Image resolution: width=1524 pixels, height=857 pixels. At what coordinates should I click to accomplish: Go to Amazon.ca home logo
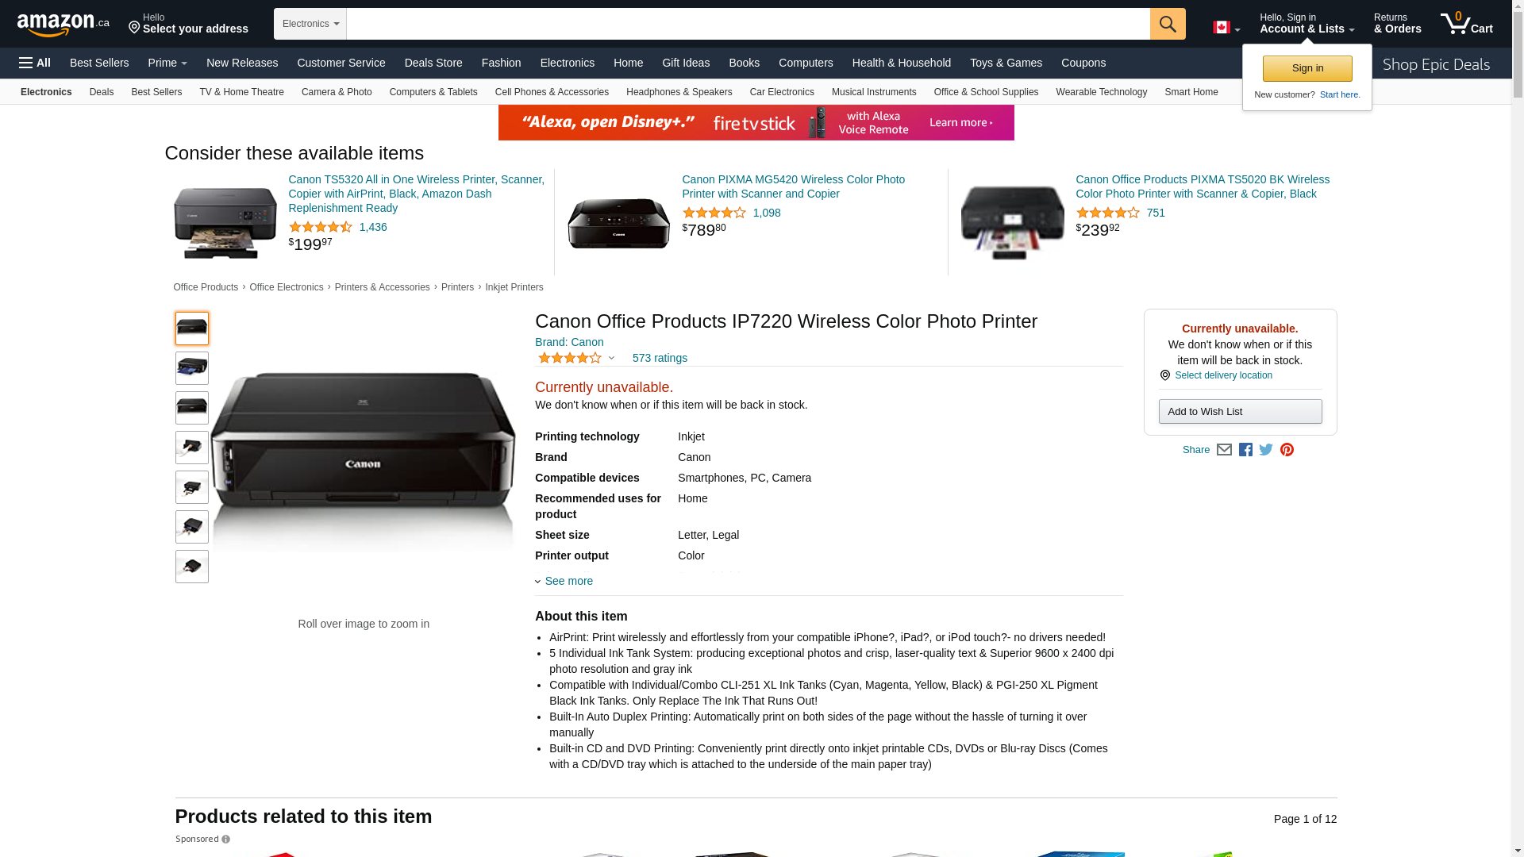63,25
